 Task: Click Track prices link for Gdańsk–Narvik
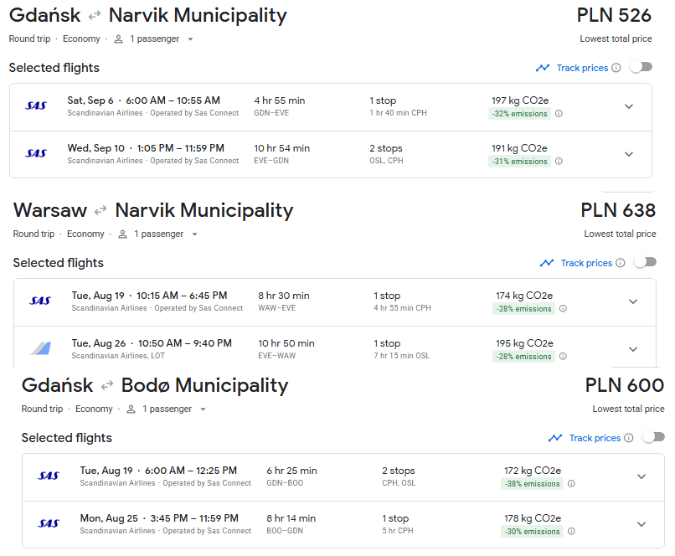point(582,68)
